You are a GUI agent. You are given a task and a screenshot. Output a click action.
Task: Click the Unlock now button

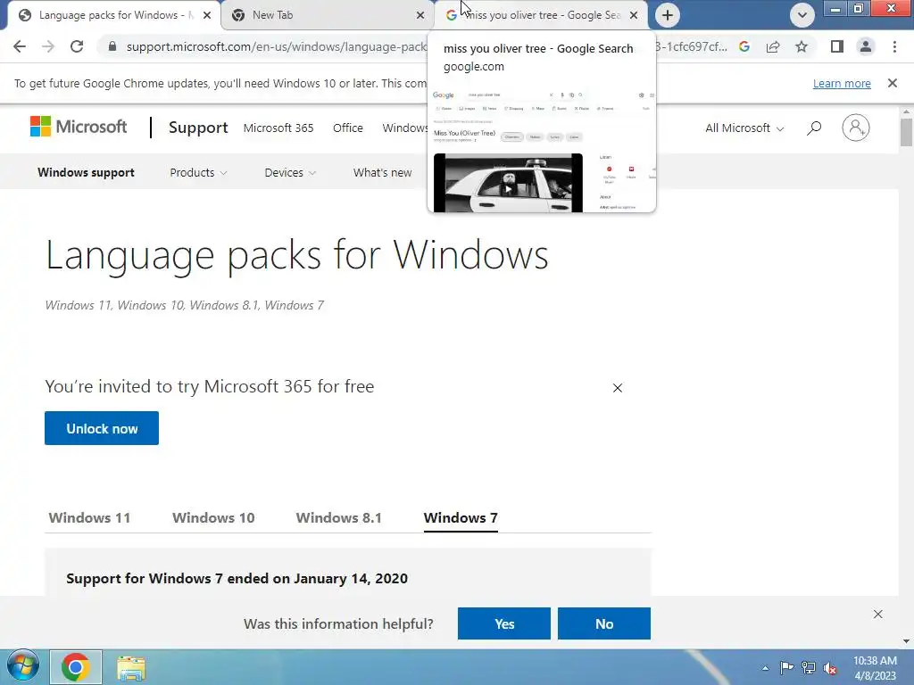click(x=102, y=428)
